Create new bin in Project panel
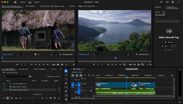The height and width of the screenshot is (104, 183). coord(50,98)
